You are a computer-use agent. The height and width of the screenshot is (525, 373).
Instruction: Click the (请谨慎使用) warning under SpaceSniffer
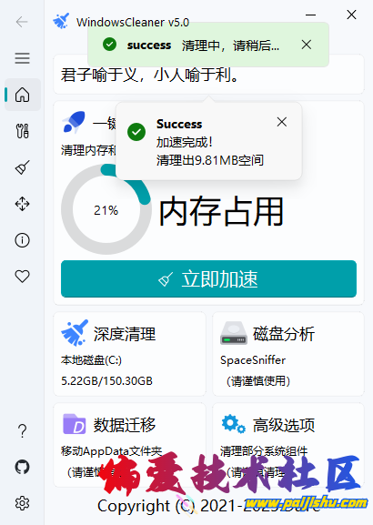[258, 380]
